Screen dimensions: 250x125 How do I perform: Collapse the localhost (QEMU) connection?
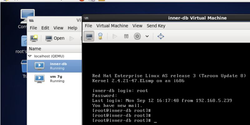(30, 56)
